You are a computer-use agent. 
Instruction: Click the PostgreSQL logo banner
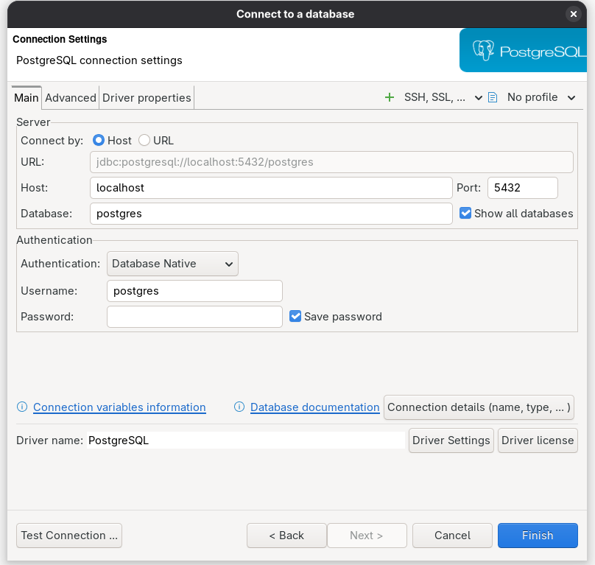523,50
